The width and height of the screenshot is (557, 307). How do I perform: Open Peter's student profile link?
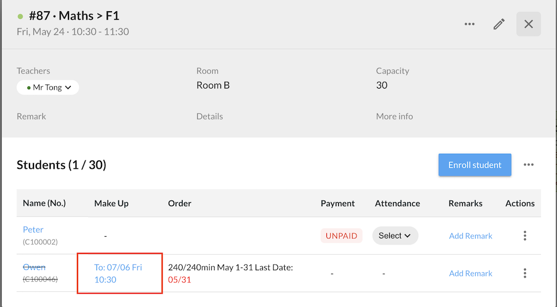click(33, 230)
